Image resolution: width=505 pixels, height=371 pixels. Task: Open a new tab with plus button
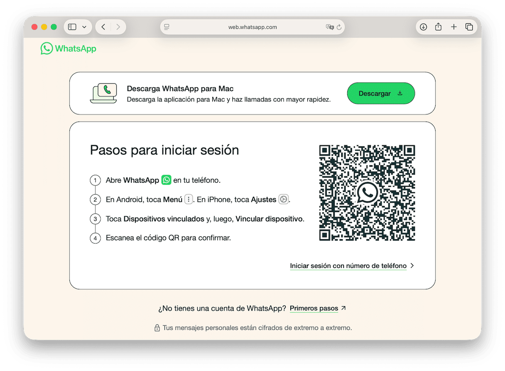(454, 27)
